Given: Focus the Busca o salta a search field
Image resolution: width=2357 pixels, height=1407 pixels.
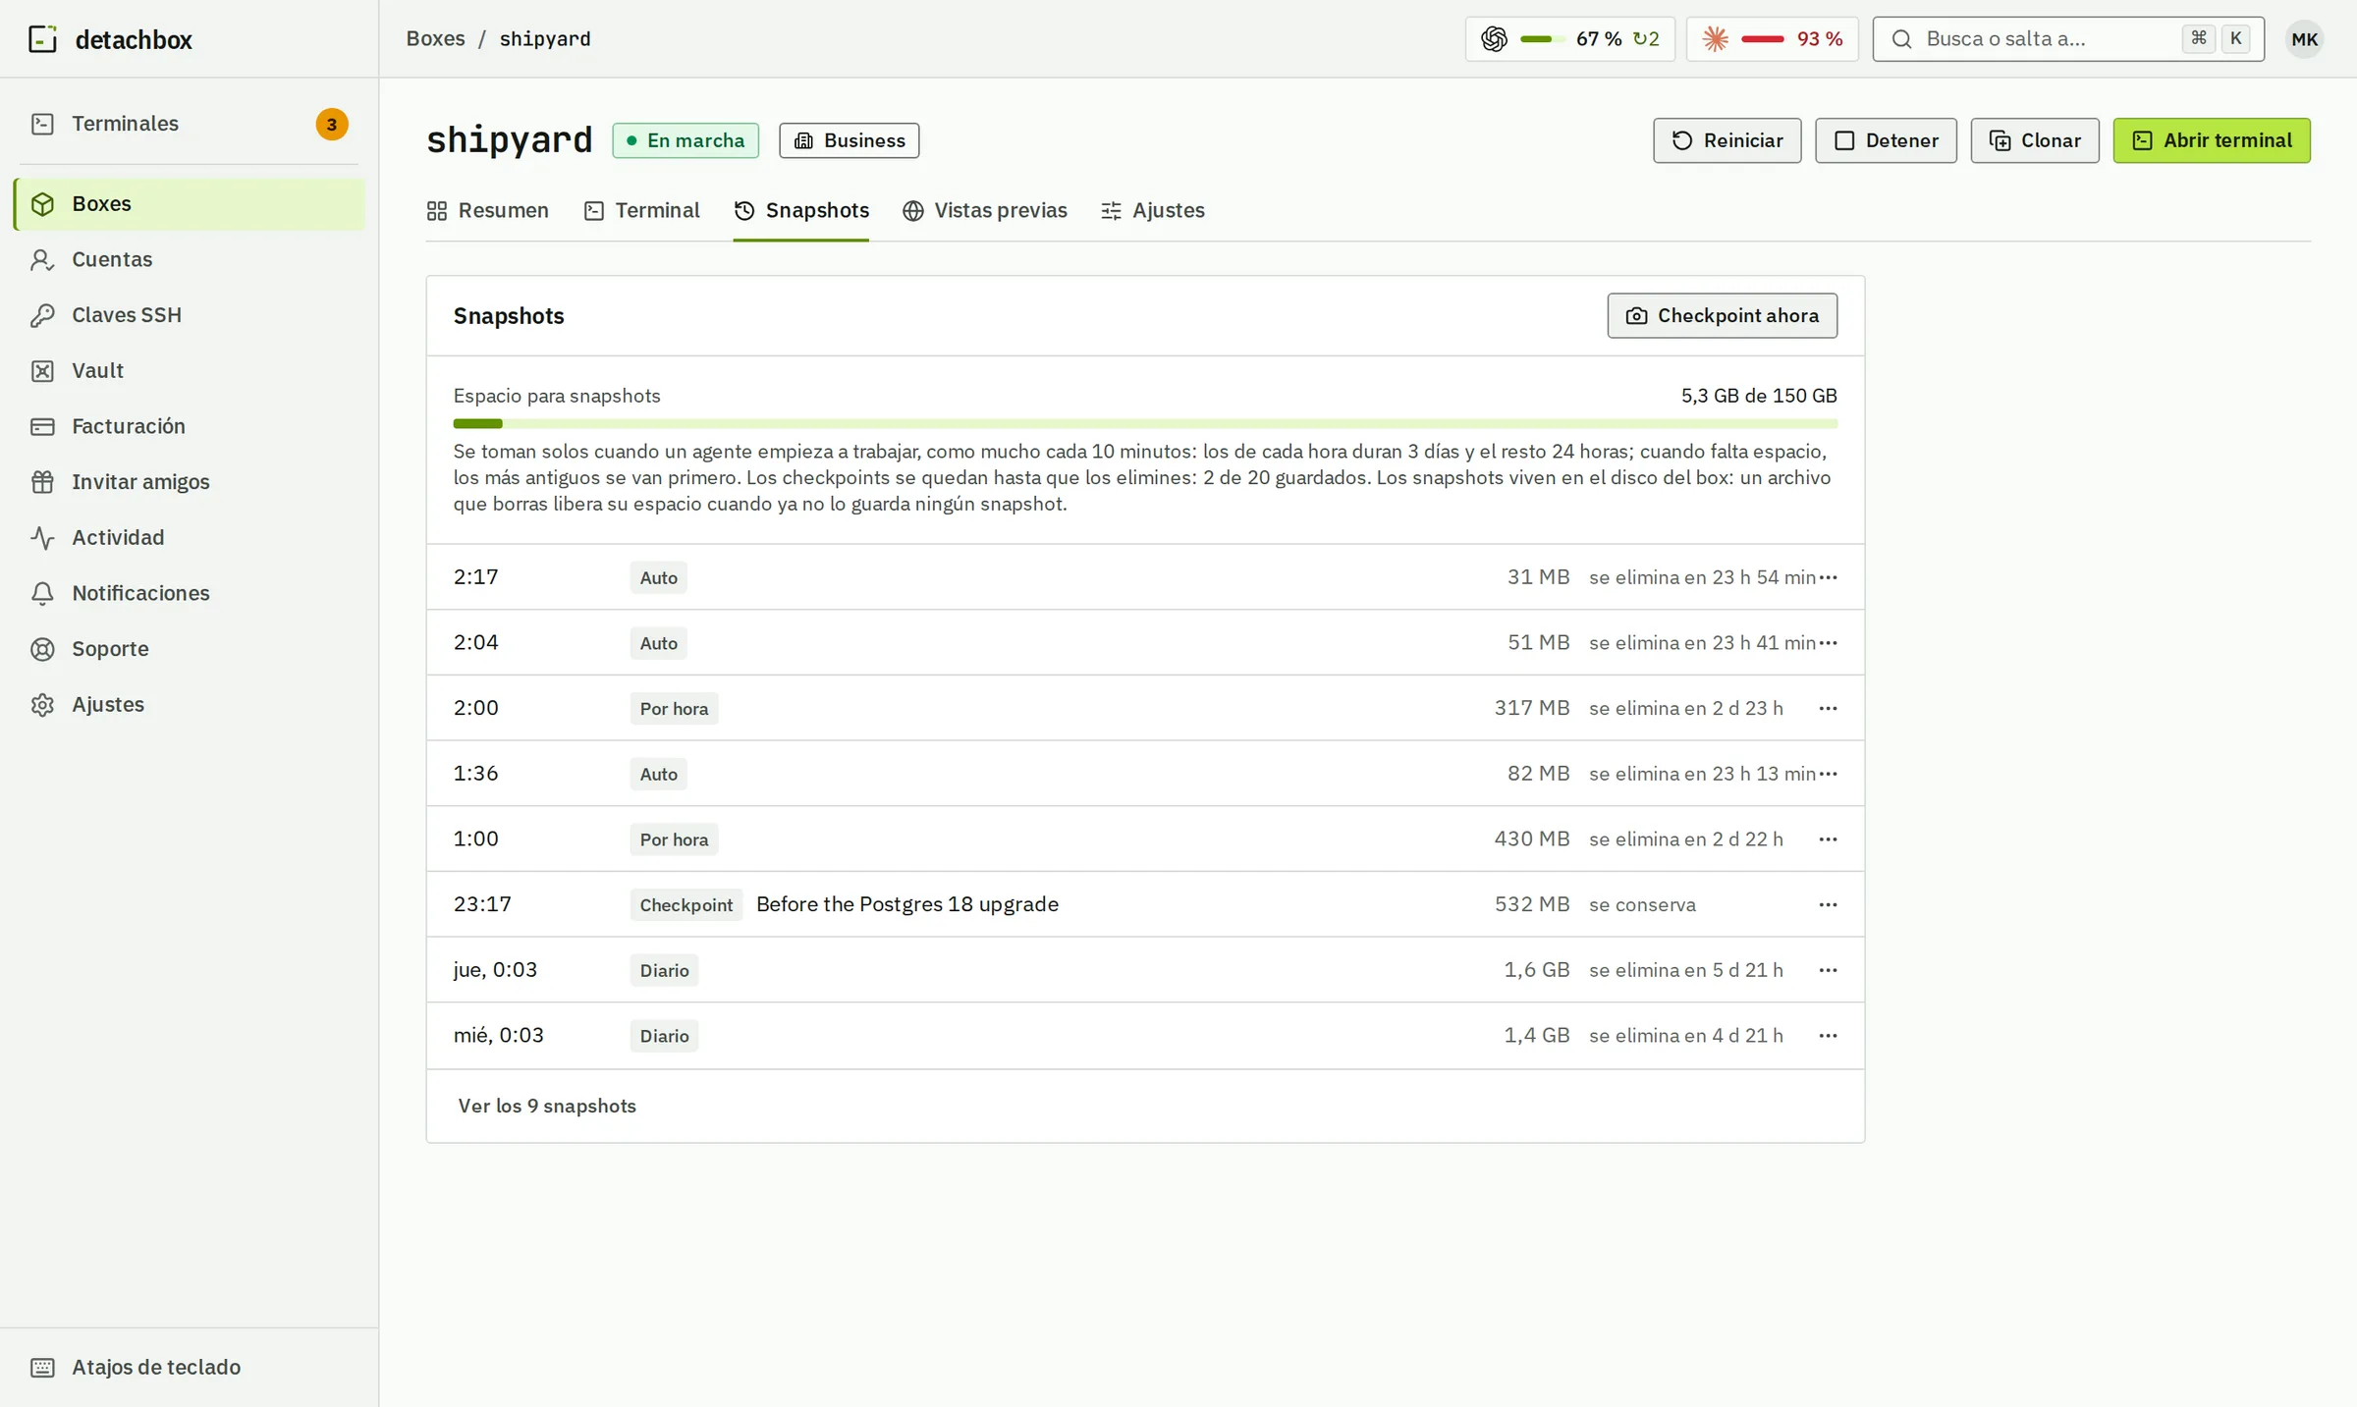Looking at the screenshot, I should coord(2067,39).
